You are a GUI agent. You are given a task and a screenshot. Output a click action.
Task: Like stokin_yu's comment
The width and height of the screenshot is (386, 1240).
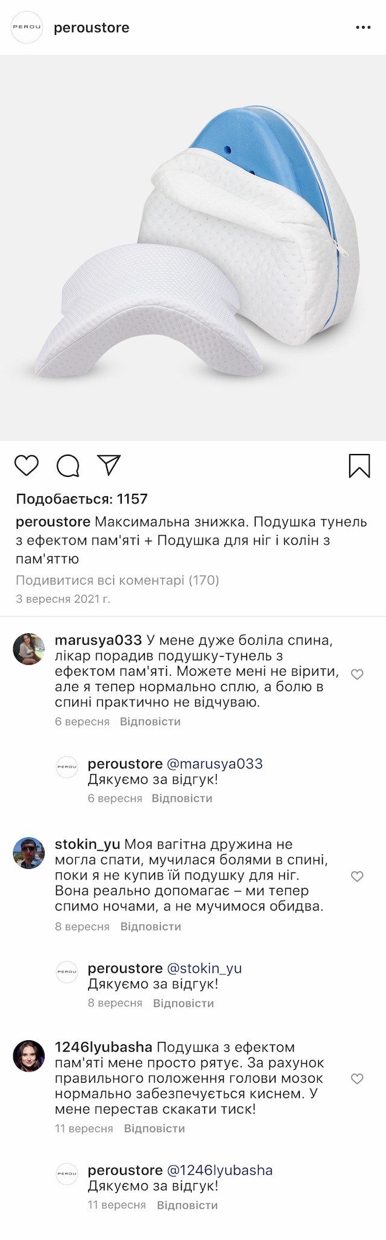point(357,876)
